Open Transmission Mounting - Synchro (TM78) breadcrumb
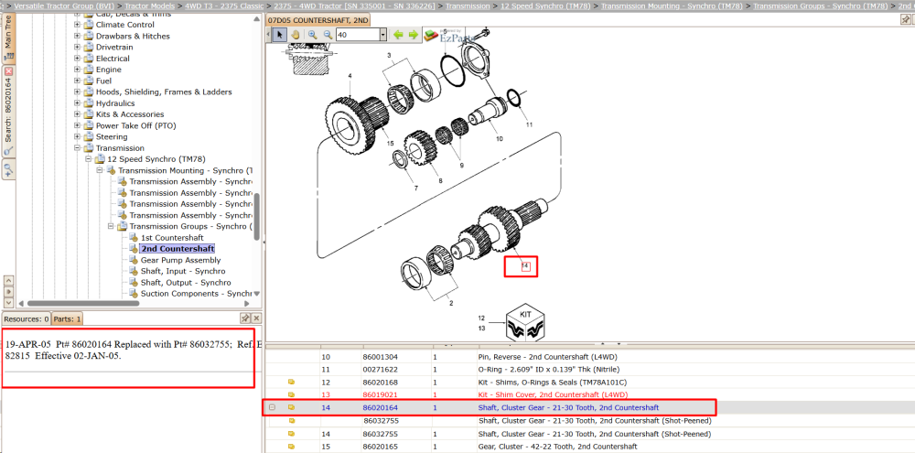Viewport: 915px width, 453px height. click(673, 5)
